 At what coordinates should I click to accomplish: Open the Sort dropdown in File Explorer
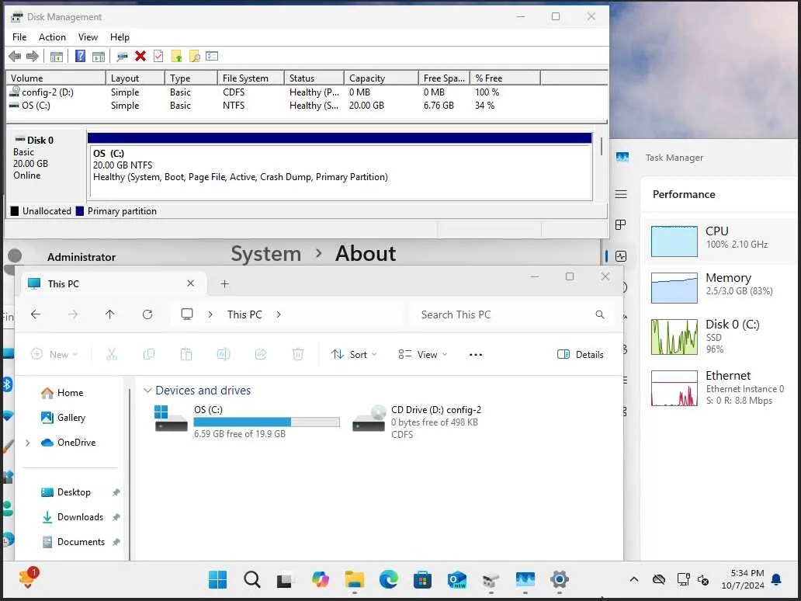coord(354,354)
